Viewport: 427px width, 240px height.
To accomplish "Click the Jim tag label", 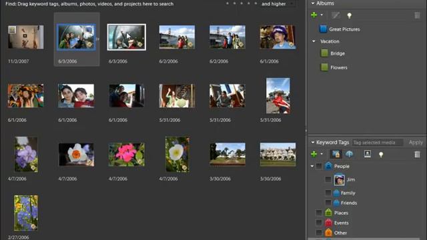I will (x=351, y=179).
